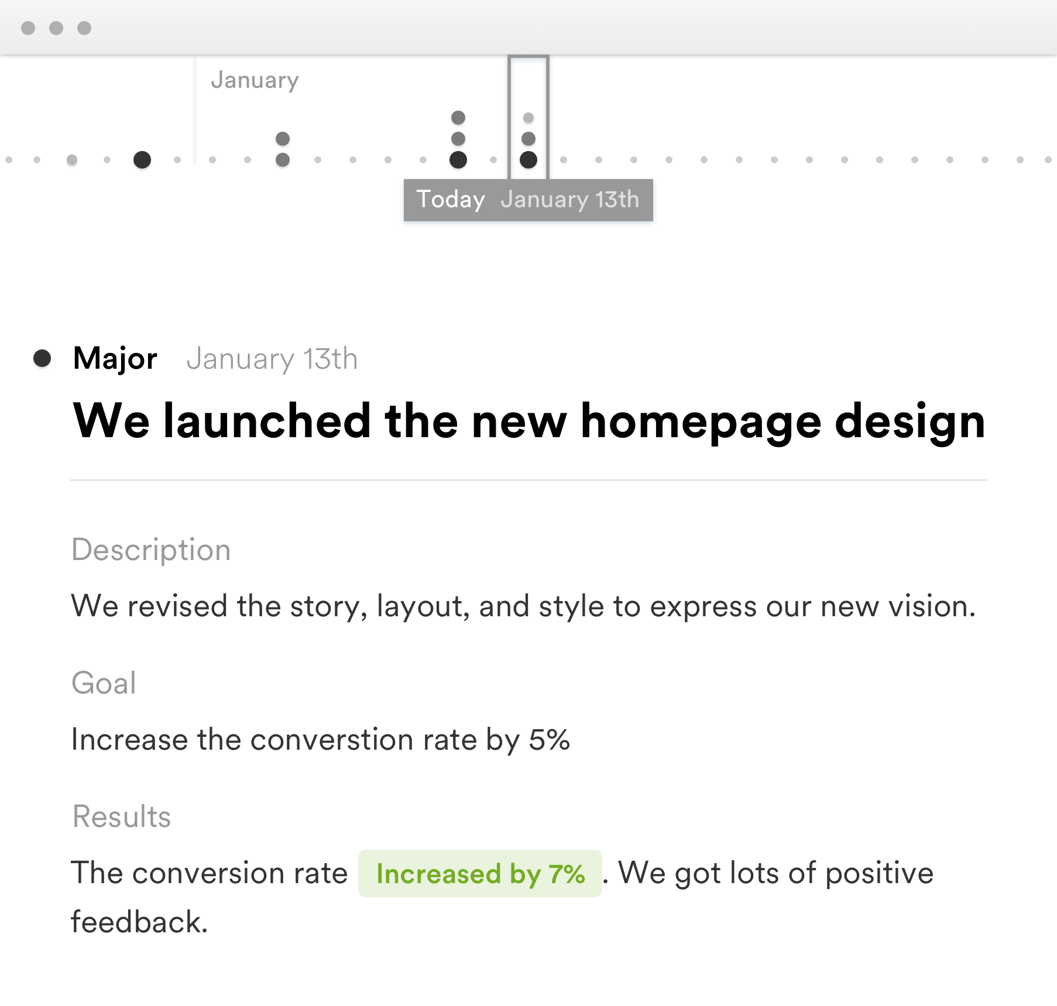Select dark bottom dot left of today's column
1057x1006 pixels.
point(458,160)
